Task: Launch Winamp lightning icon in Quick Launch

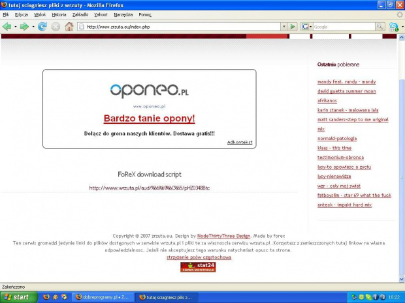Action: 55,297
